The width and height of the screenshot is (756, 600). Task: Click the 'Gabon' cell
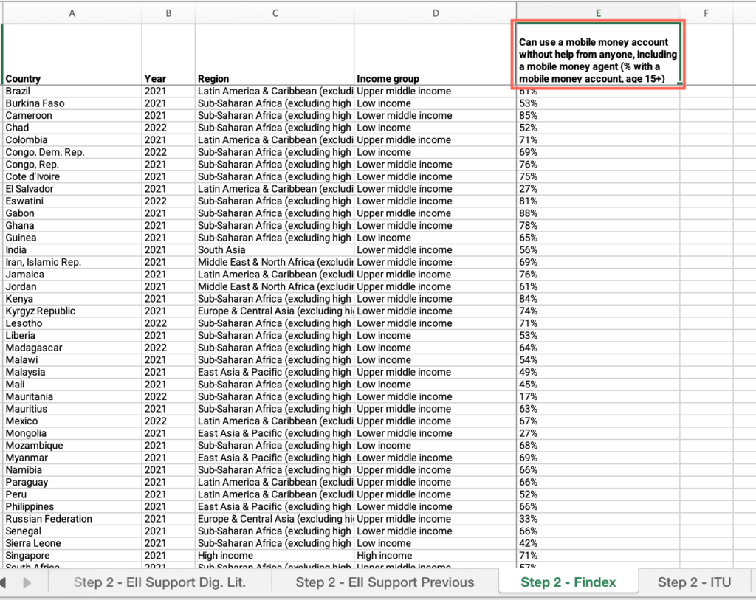point(72,213)
